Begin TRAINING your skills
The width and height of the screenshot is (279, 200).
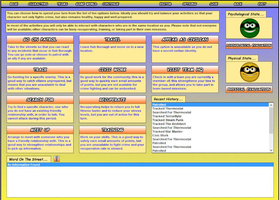112,130
